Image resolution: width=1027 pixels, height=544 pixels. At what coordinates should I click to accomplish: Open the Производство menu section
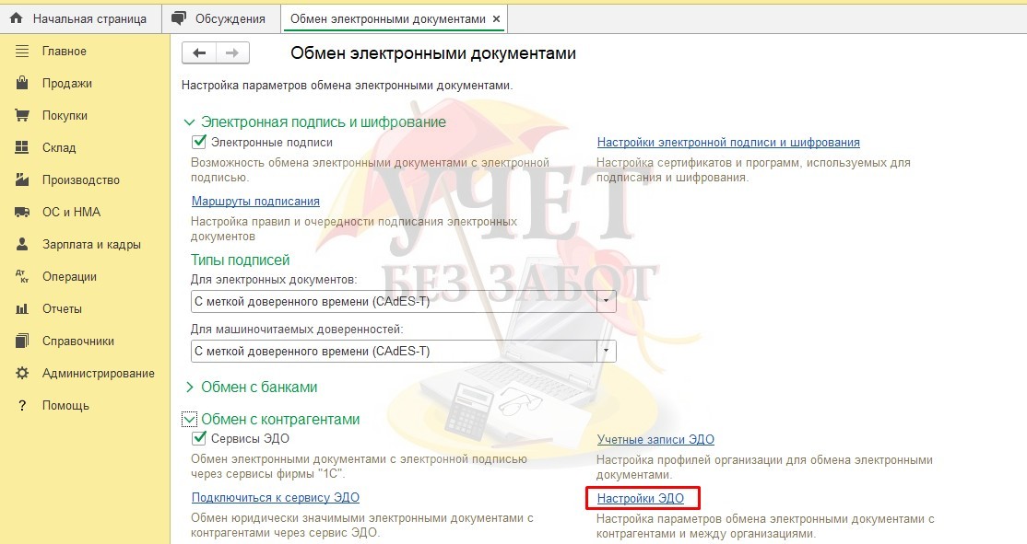click(80, 179)
